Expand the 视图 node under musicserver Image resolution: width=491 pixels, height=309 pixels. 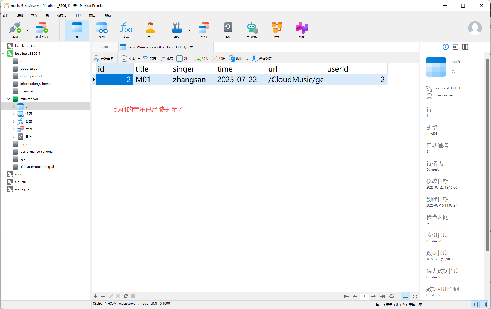pyautogui.click(x=14, y=114)
